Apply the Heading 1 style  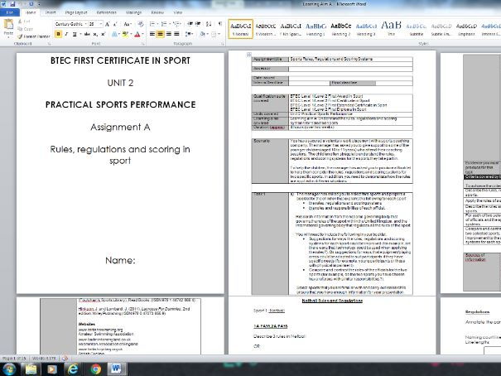pos(316,29)
